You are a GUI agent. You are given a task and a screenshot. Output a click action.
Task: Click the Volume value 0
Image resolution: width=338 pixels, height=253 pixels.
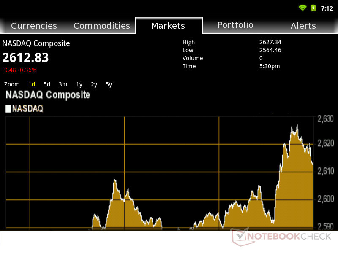tap(261, 58)
